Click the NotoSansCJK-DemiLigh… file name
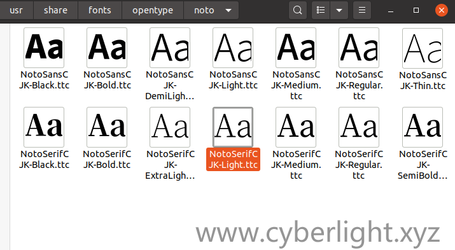Image resolution: width=455 pixels, height=250 pixels. coord(170,85)
